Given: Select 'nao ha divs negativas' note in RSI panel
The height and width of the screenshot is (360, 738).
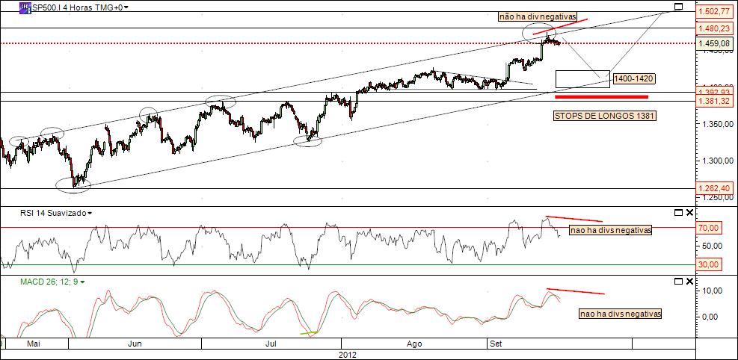Looking at the screenshot, I should point(611,231).
